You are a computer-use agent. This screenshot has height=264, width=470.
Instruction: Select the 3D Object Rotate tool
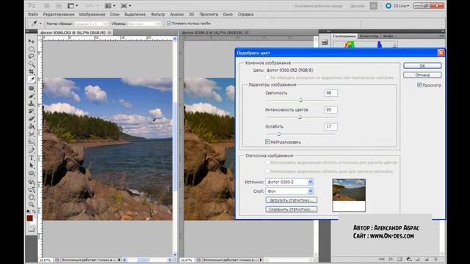coord(31,182)
